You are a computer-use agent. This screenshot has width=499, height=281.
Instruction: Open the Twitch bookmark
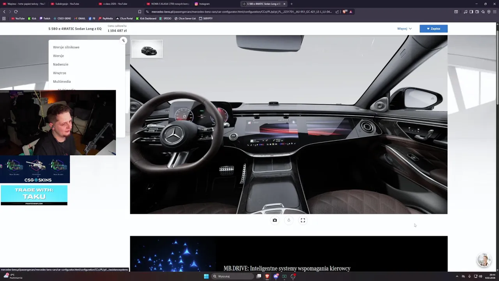[x=45, y=18]
